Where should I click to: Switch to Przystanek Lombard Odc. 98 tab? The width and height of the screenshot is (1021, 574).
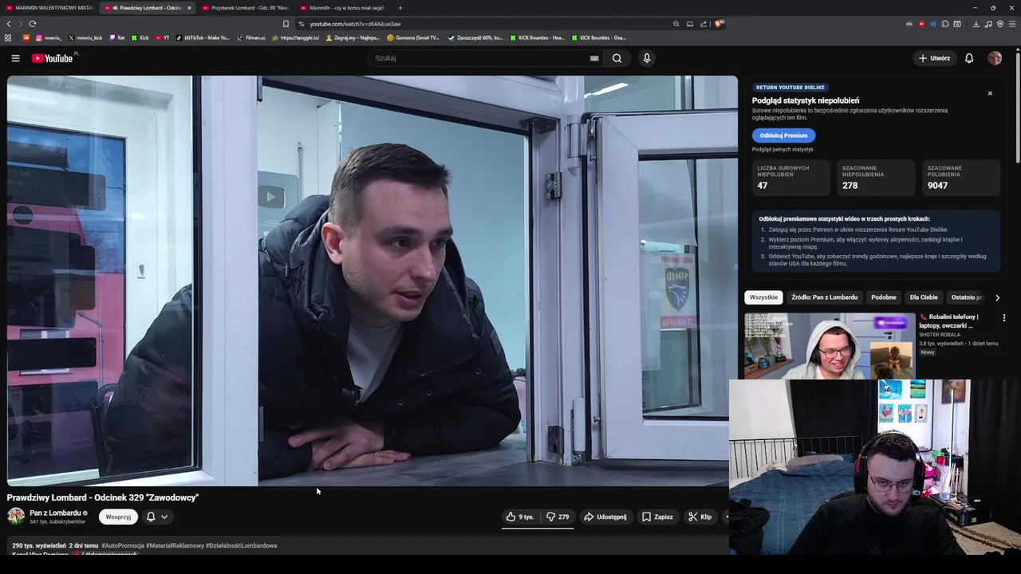pos(246,8)
